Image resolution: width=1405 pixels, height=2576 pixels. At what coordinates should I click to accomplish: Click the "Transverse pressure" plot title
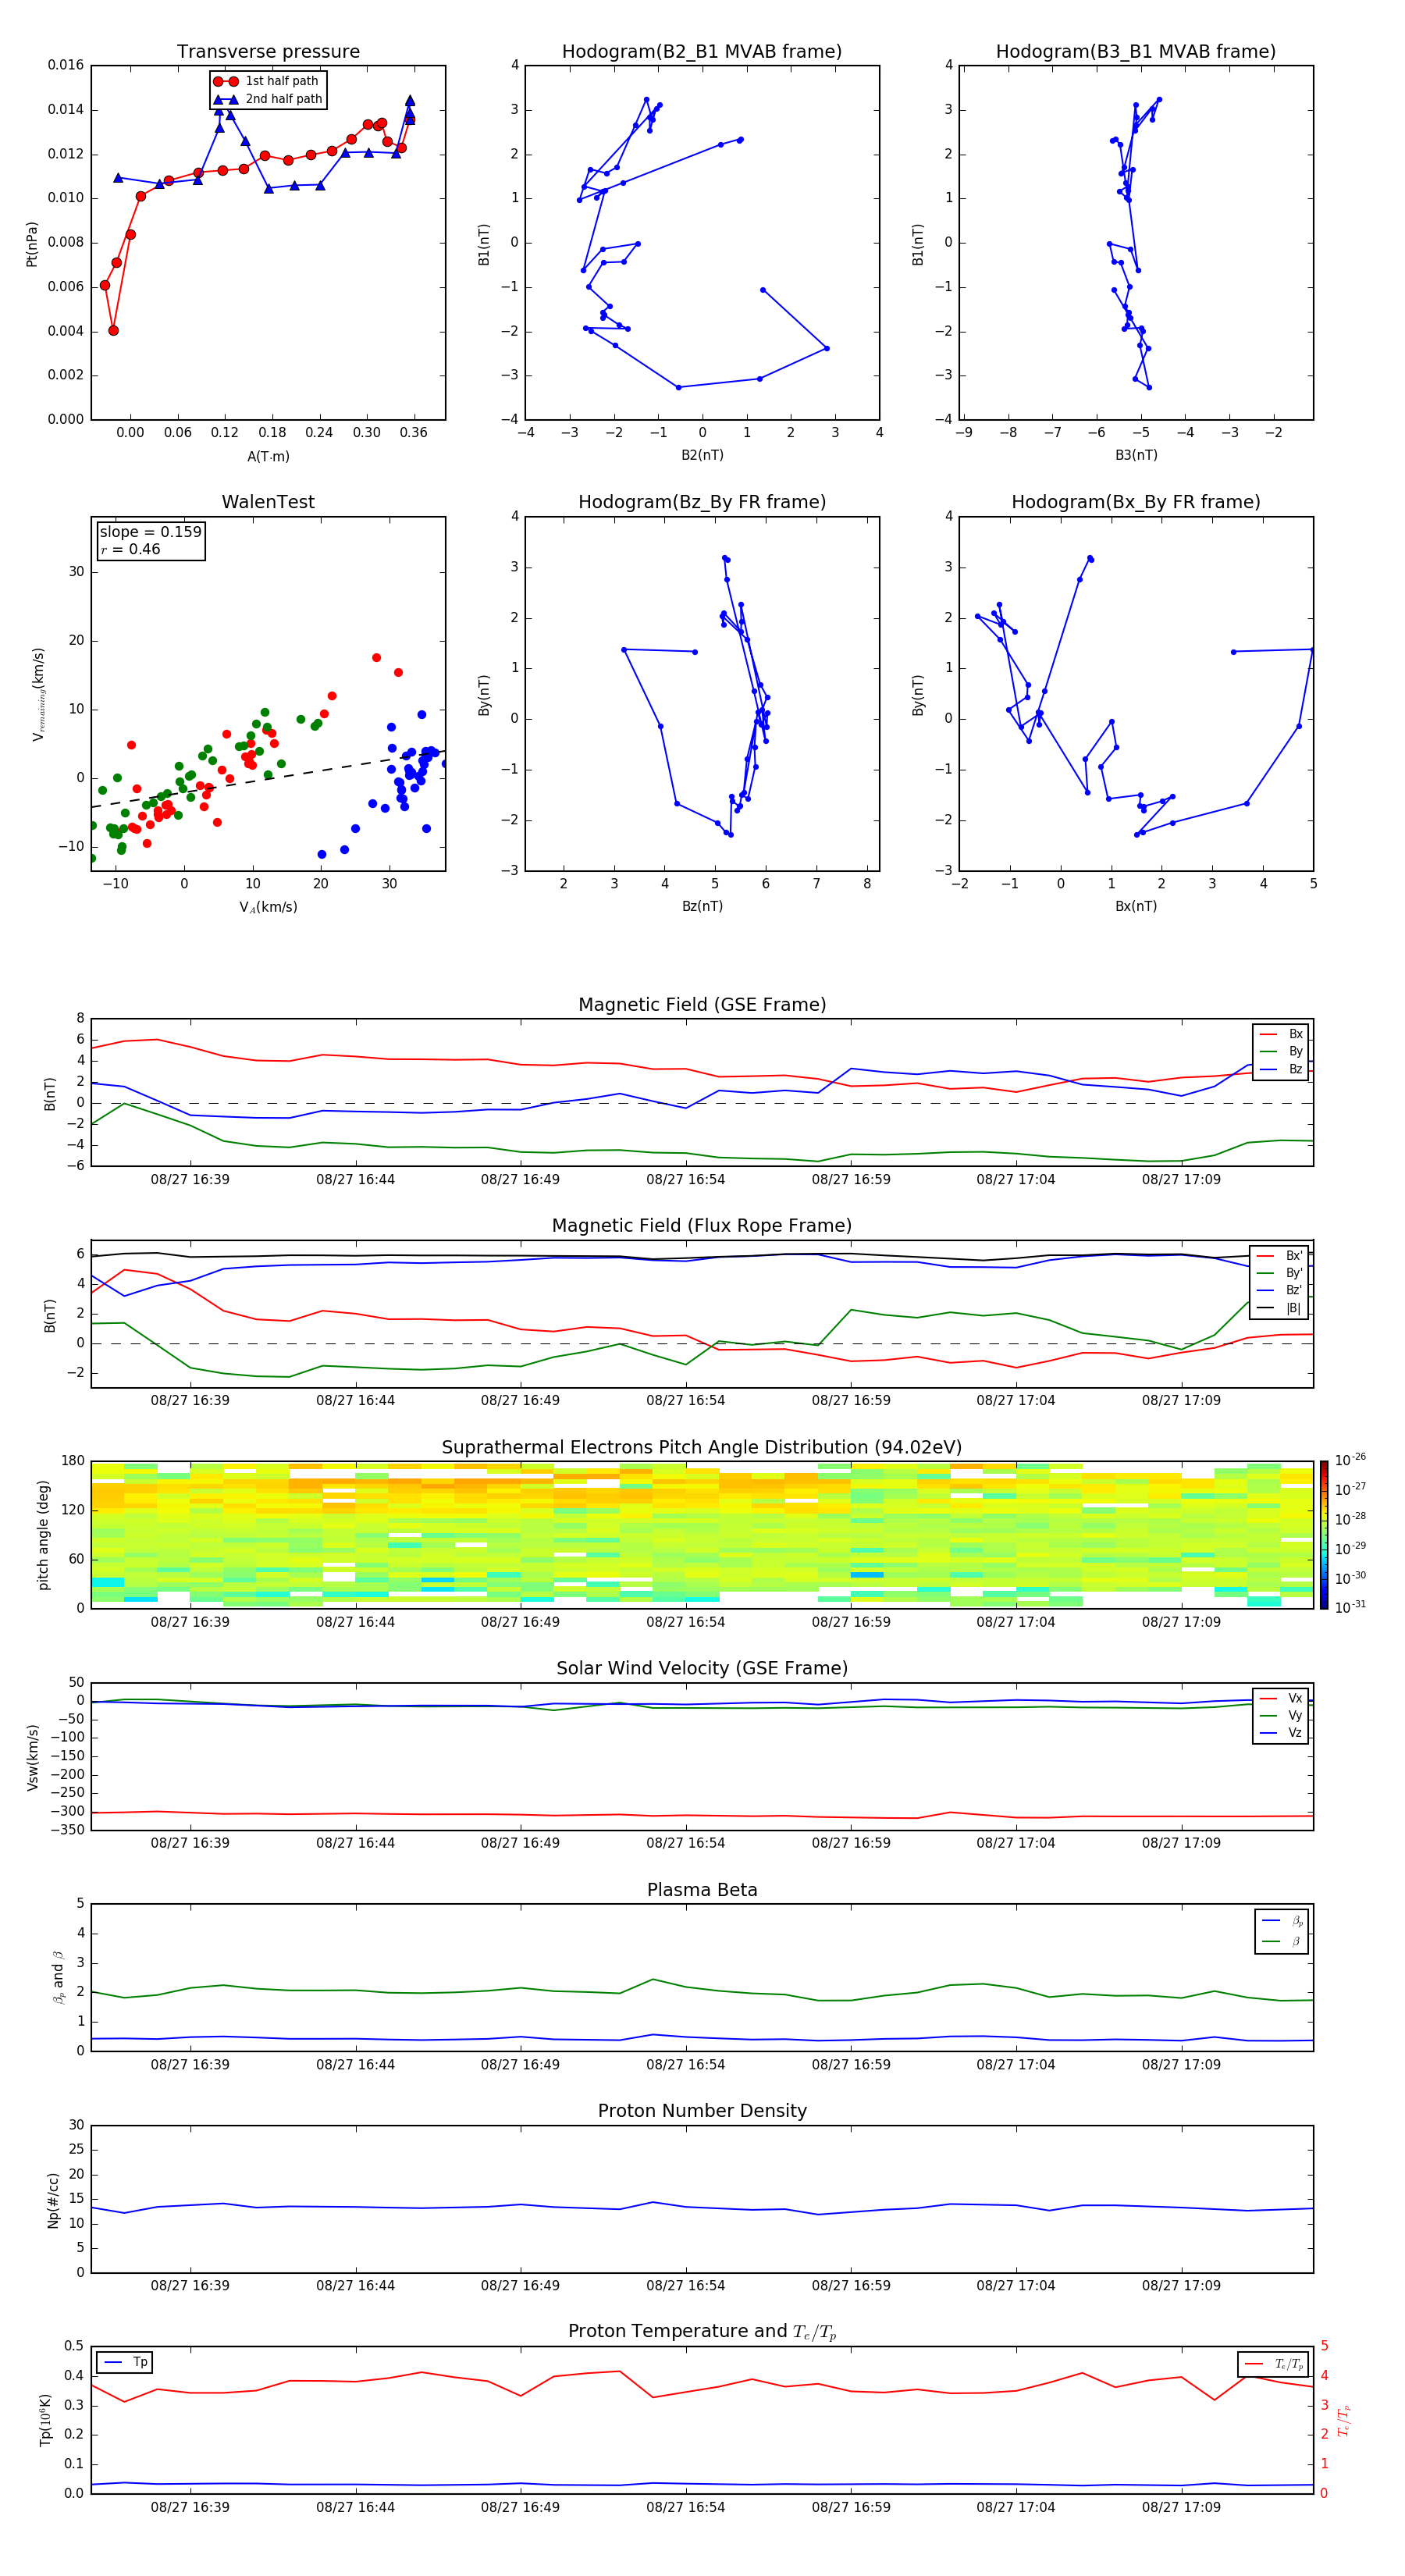[268, 52]
